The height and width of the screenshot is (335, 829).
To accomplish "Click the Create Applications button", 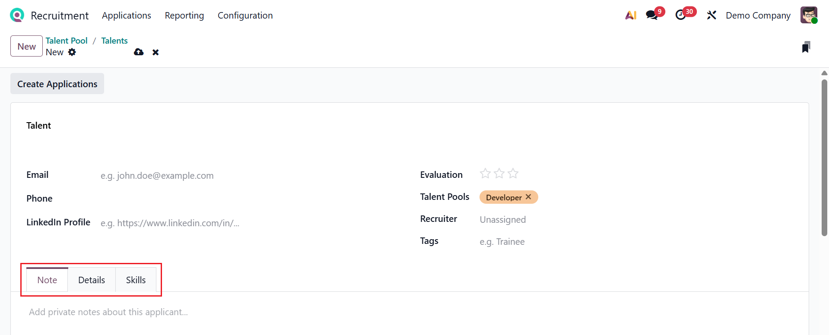I will click(x=57, y=84).
